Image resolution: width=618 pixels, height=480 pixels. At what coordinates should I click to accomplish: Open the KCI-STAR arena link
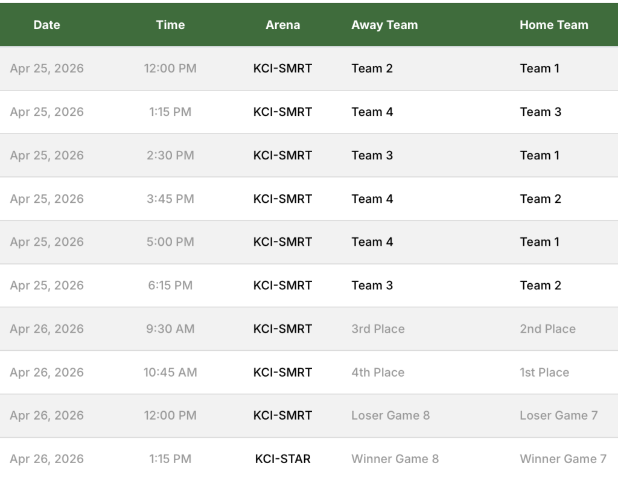point(282,459)
